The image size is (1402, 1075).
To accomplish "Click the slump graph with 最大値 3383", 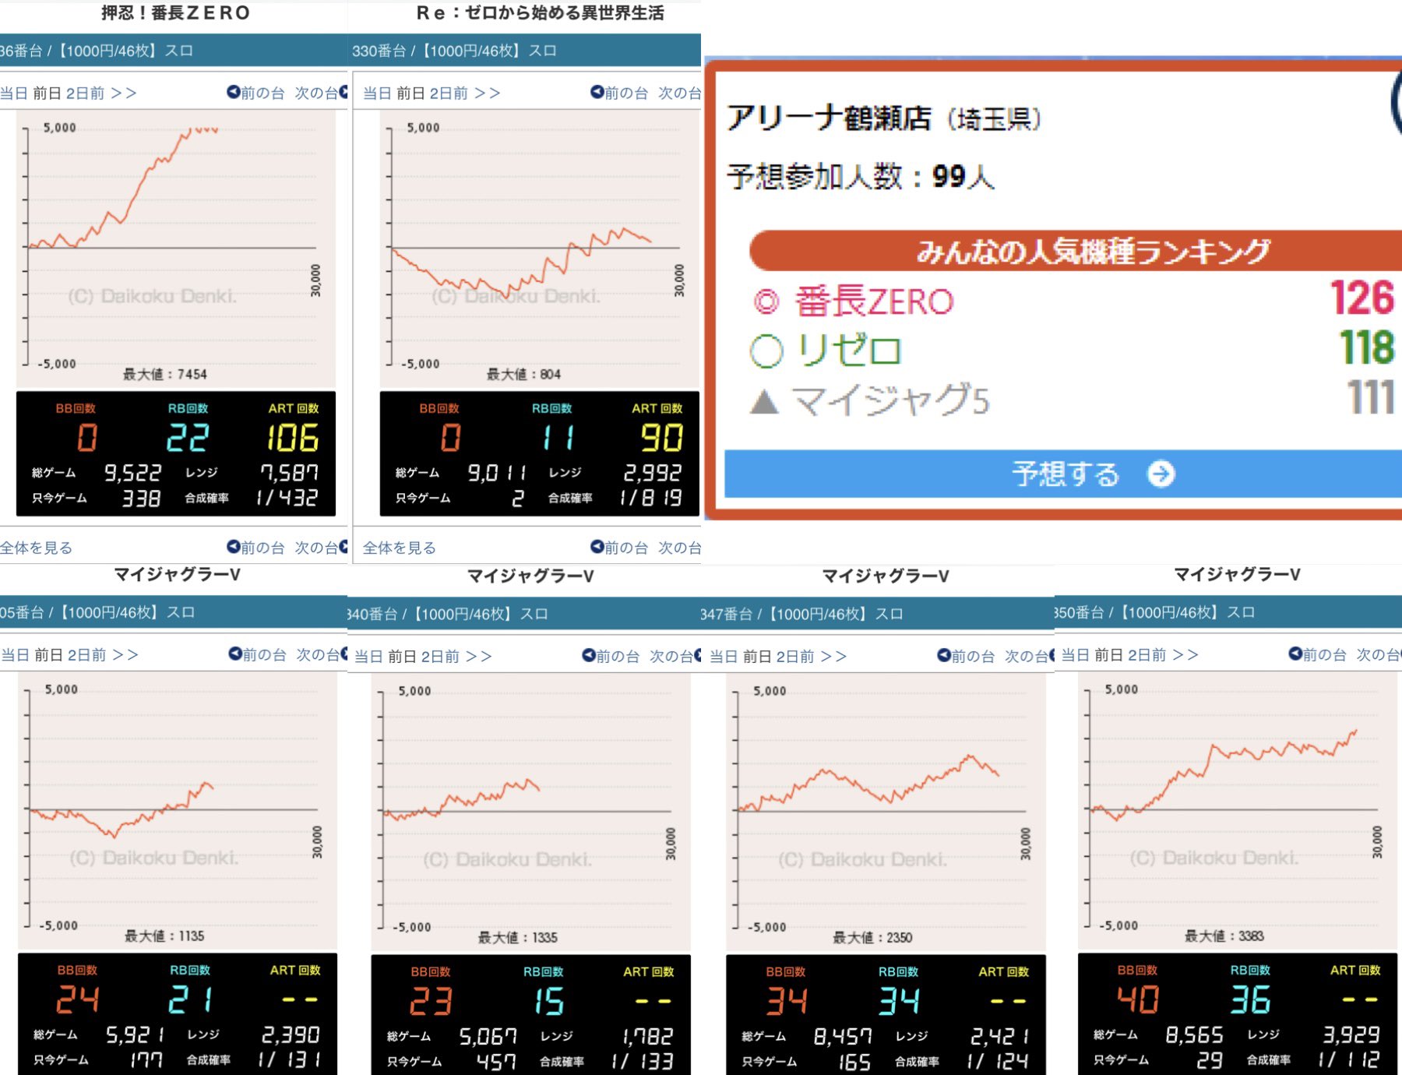I will pyautogui.click(x=1238, y=811).
